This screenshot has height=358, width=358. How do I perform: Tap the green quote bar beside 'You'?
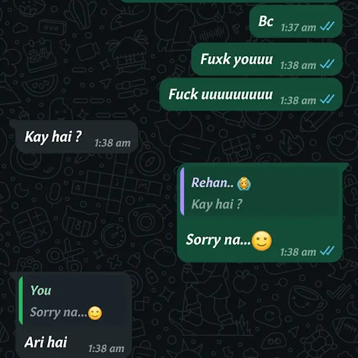point(20,300)
